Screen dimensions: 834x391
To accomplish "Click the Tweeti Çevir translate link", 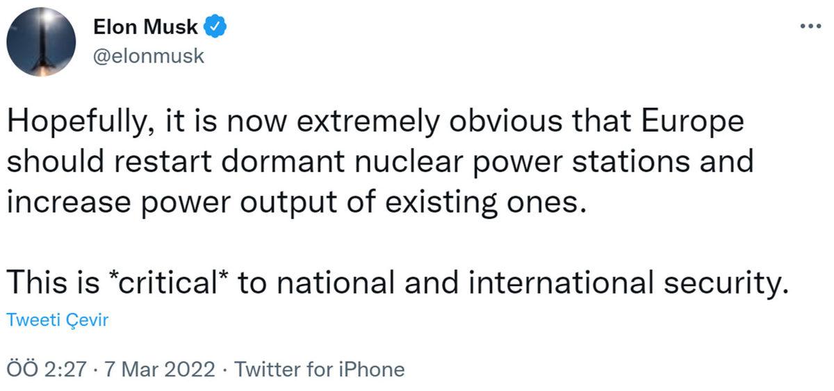I will click(x=57, y=320).
